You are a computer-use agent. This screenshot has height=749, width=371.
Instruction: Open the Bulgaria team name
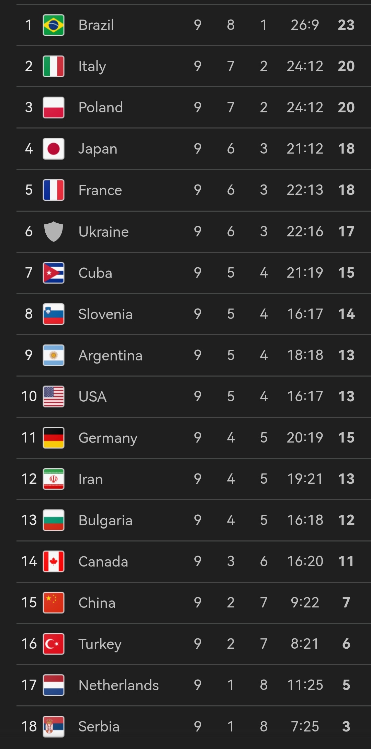pos(105,521)
